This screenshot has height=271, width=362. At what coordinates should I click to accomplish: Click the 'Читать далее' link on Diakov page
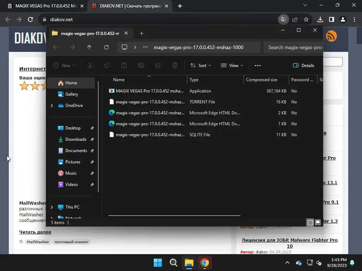point(35,232)
